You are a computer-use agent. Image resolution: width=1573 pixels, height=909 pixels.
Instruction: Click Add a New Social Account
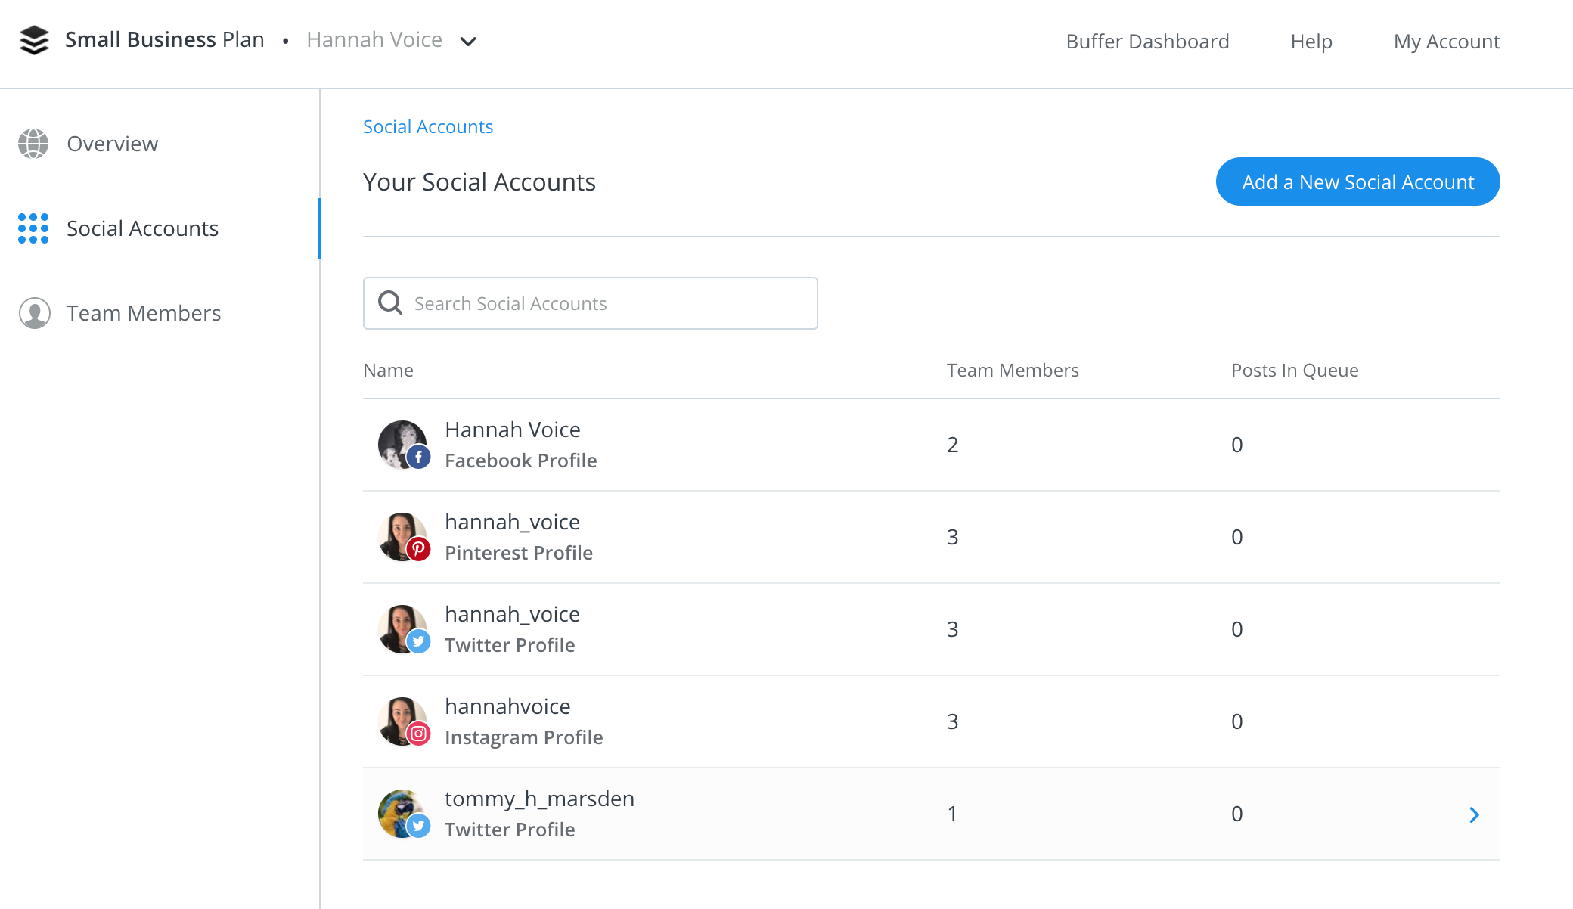[x=1357, y=181]
